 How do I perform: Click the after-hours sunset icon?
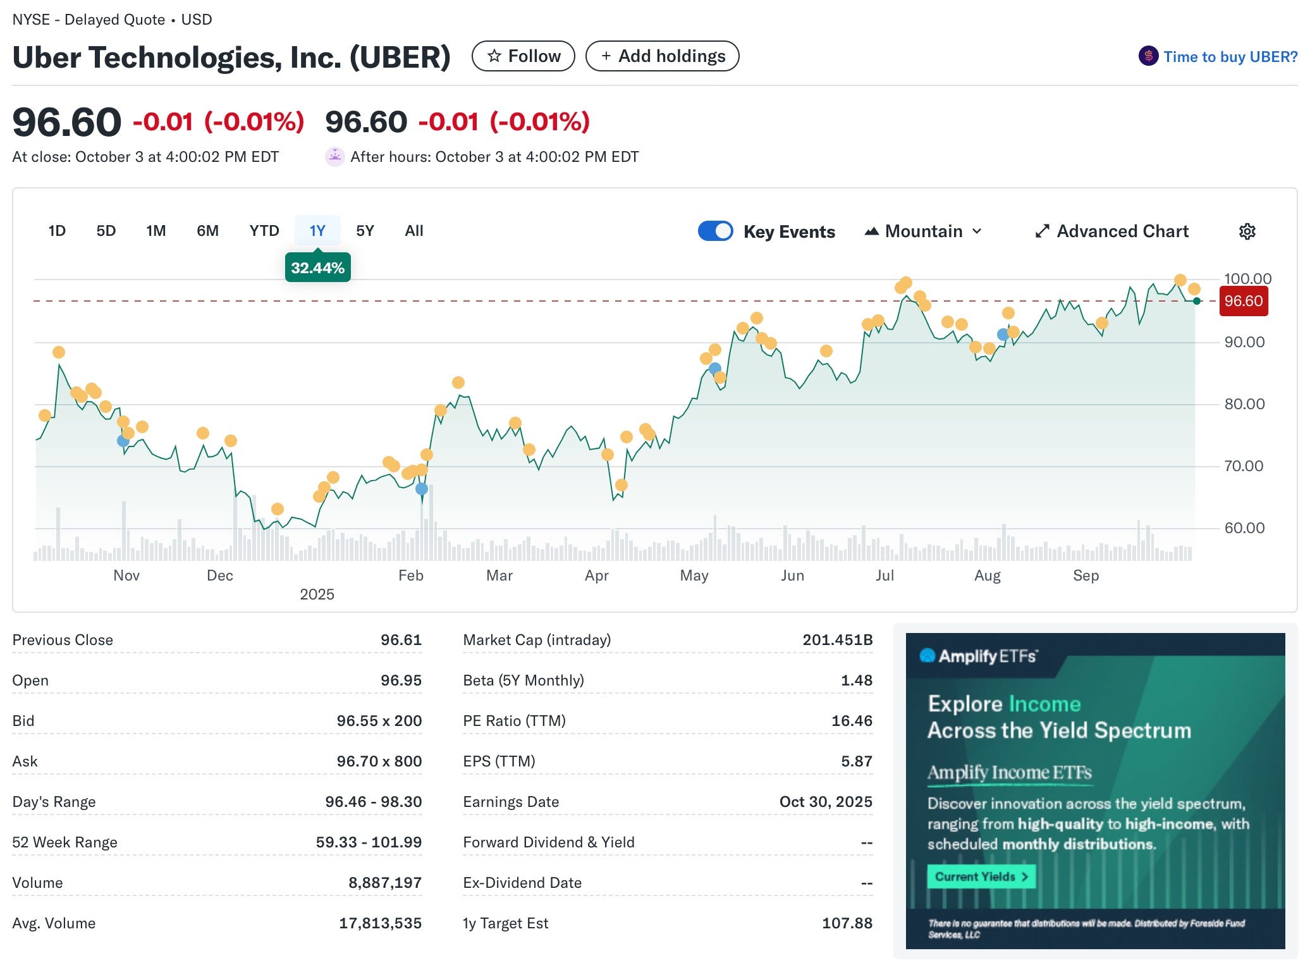[334, 156]
